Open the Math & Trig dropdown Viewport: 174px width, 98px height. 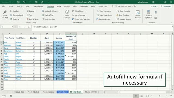pos(48,15)
